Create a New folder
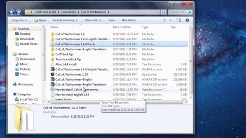 pyautogui.click(x=129, y=20)
